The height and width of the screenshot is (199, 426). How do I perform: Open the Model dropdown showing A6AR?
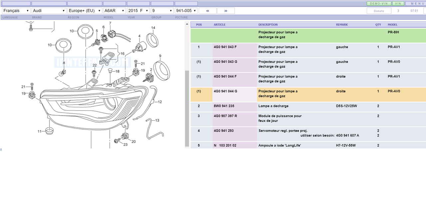pyautogui.click(x=114, y=11)
